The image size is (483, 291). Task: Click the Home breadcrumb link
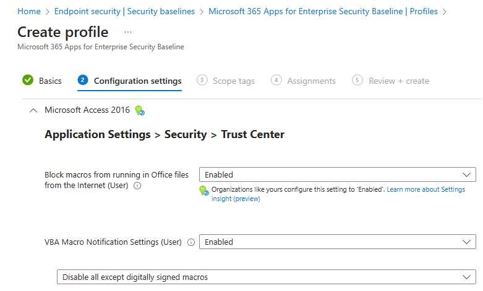[x=29, y=11]
